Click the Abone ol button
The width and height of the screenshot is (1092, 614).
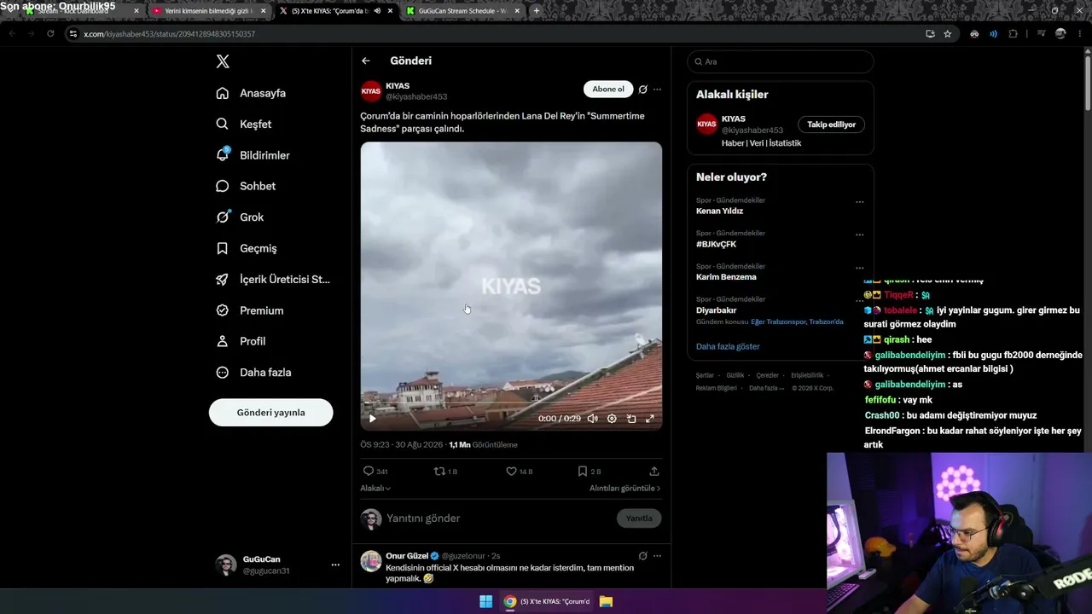click(608, 89)
